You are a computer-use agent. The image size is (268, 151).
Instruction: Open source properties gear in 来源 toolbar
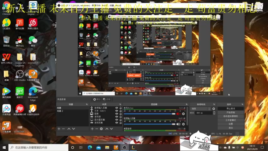coord(102,129)
